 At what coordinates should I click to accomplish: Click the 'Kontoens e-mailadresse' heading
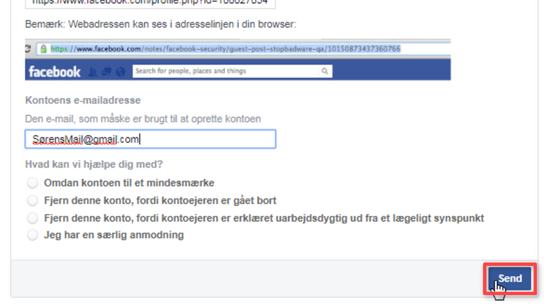83,101
